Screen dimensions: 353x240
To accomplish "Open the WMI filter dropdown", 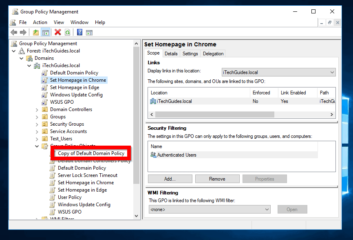I will click(267, 209).
